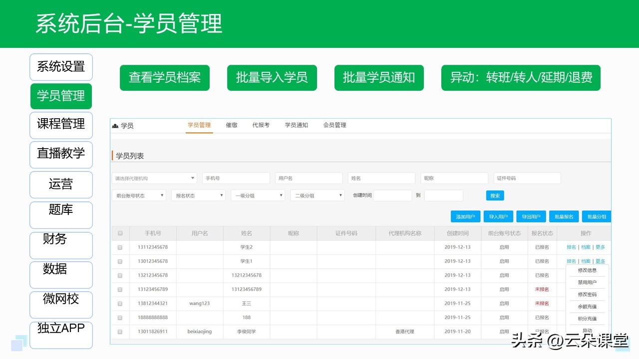Check the checkbox for the wang123 row
This screenshot has height=359, width=639.
tap(120, 303)
